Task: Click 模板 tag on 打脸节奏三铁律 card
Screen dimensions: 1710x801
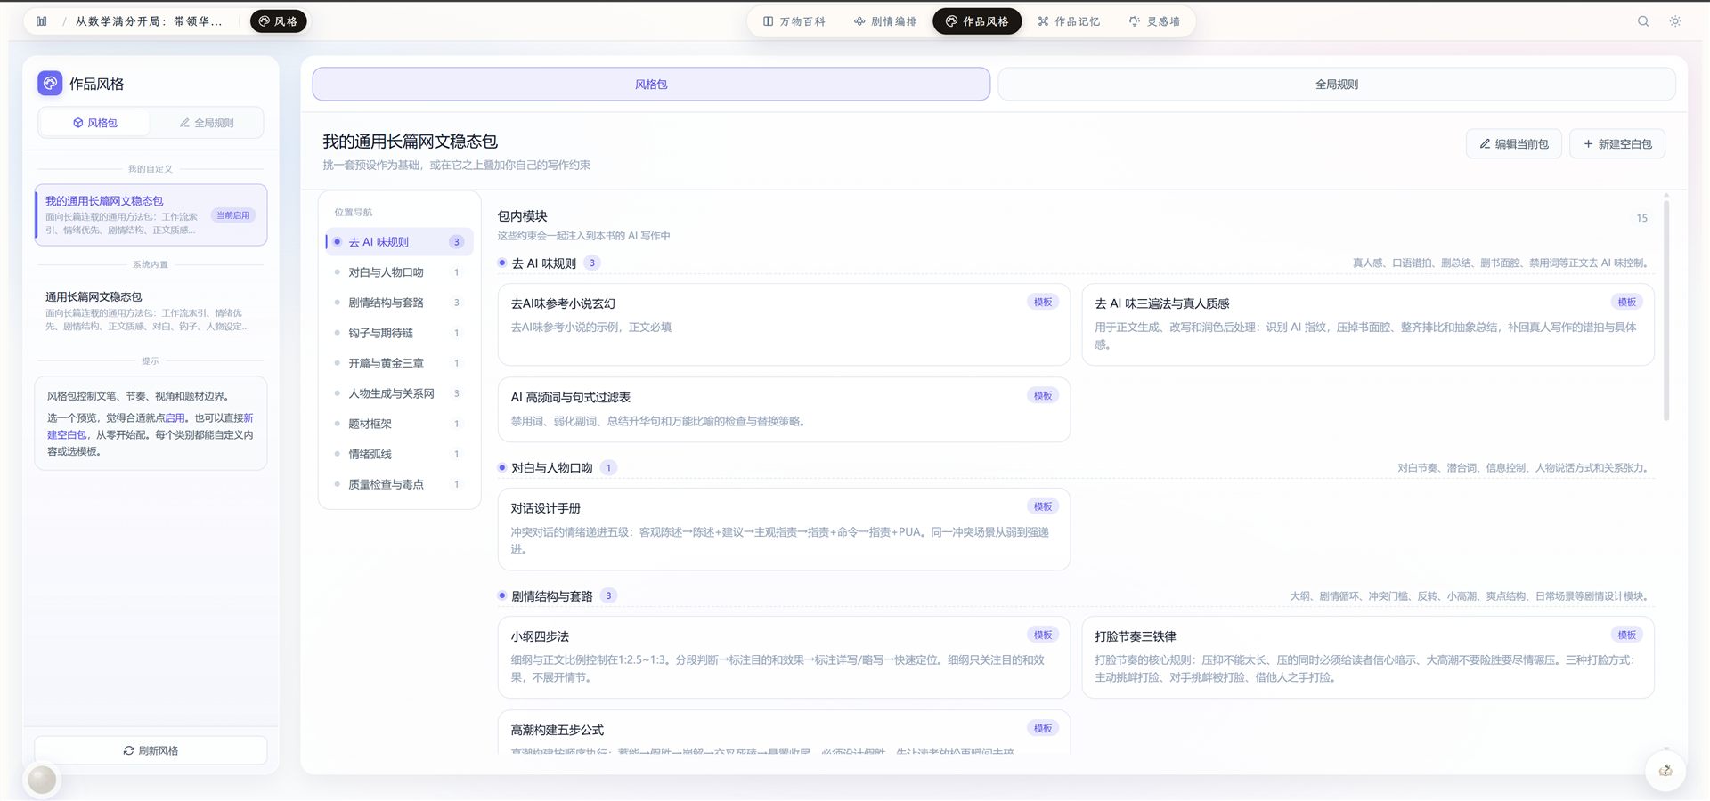Action: (1627, 635)
